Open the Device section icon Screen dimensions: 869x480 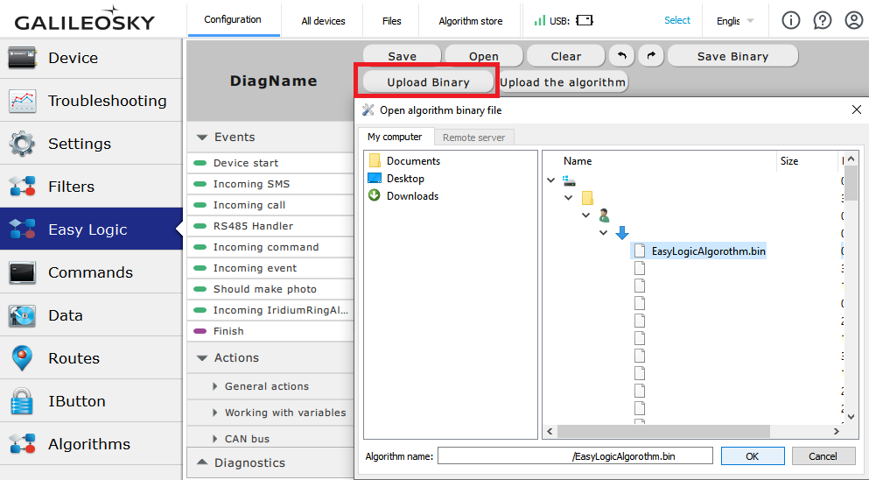click(23, 58)
